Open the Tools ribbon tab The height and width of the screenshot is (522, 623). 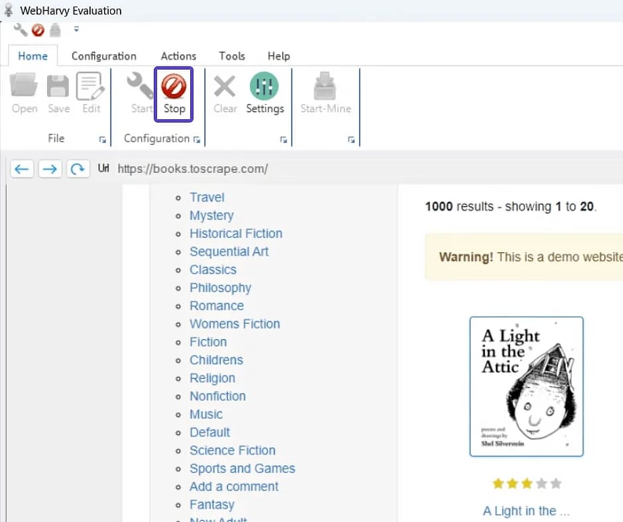(232, 56)
